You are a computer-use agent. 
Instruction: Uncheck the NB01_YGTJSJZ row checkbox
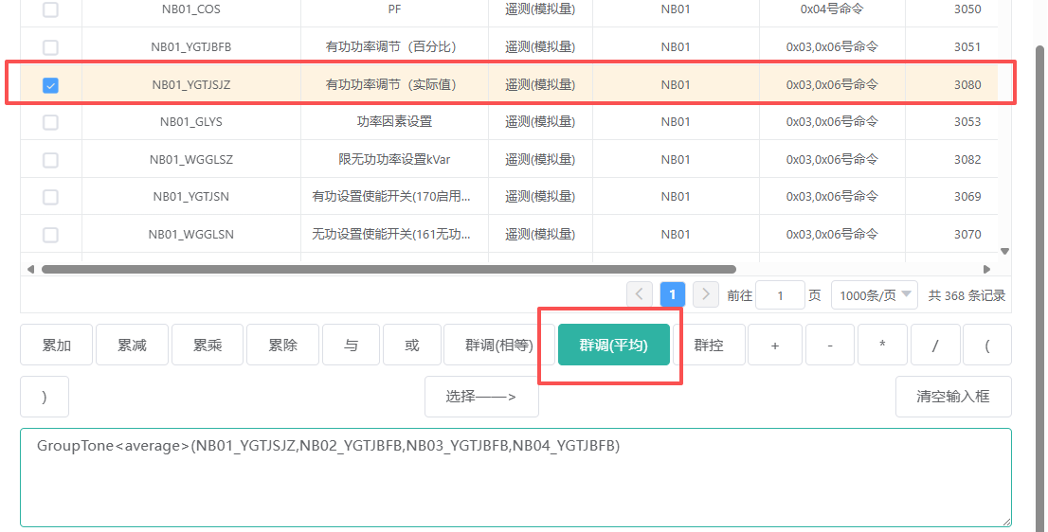51,85
